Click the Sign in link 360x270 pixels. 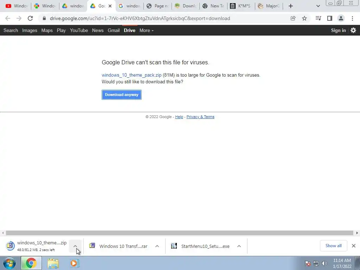coord(338,30)
